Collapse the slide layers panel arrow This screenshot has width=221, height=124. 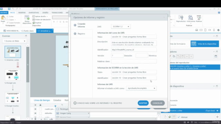coord(214,86)
